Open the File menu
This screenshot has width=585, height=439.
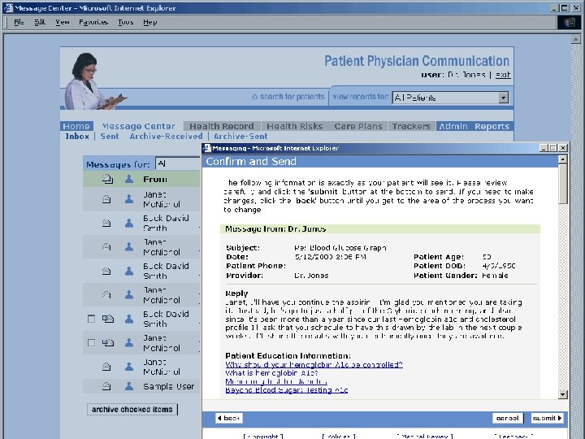(x=19, y=23)
